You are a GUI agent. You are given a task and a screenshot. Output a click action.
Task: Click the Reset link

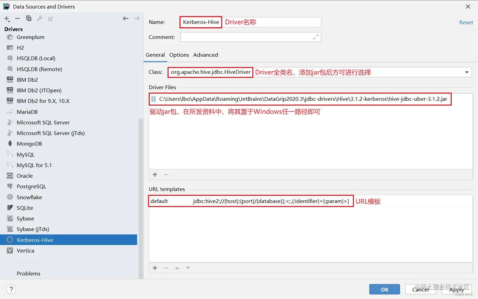pyautogui.click(x=466, y=22)
